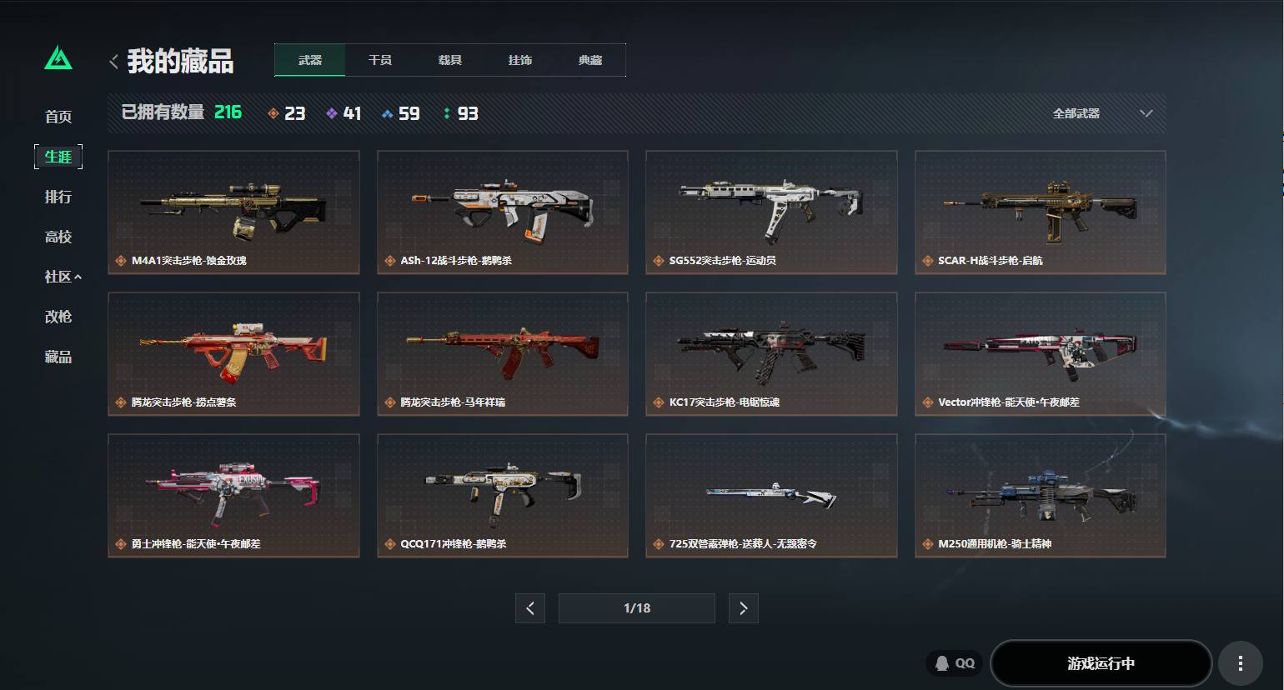
Task: Filter by orange rarity count 23
Action: tap(286, 113)
